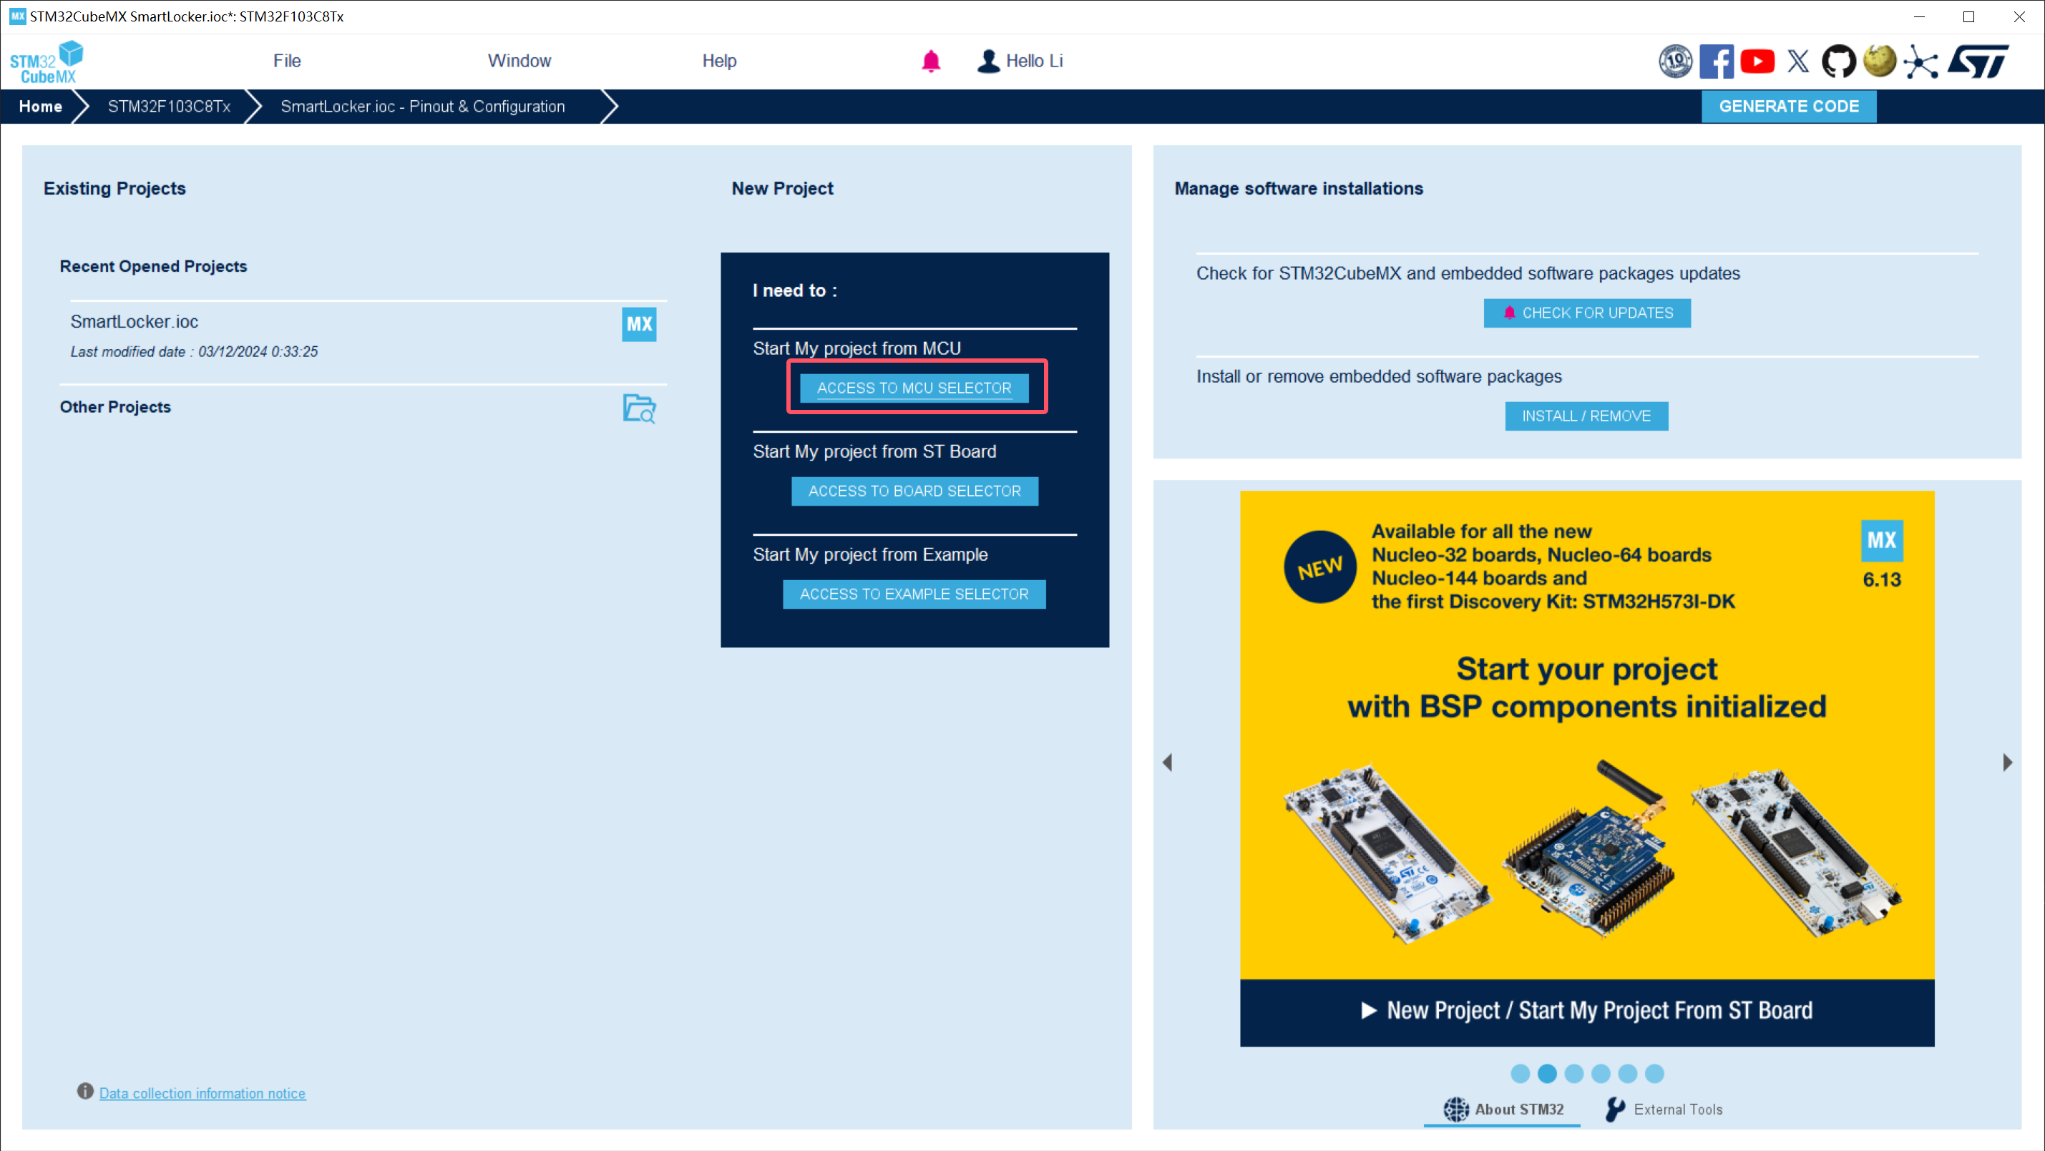
Task: Open the GitHub icon
Action: [x=1839, y=61]
